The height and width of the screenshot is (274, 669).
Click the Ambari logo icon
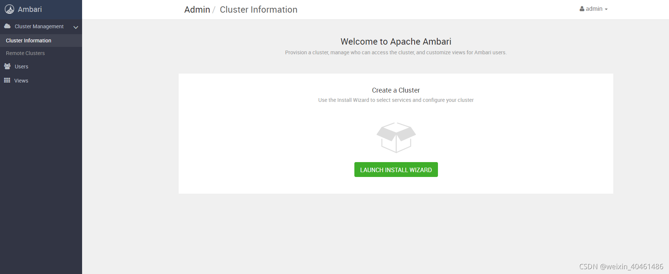pos(9,9)
